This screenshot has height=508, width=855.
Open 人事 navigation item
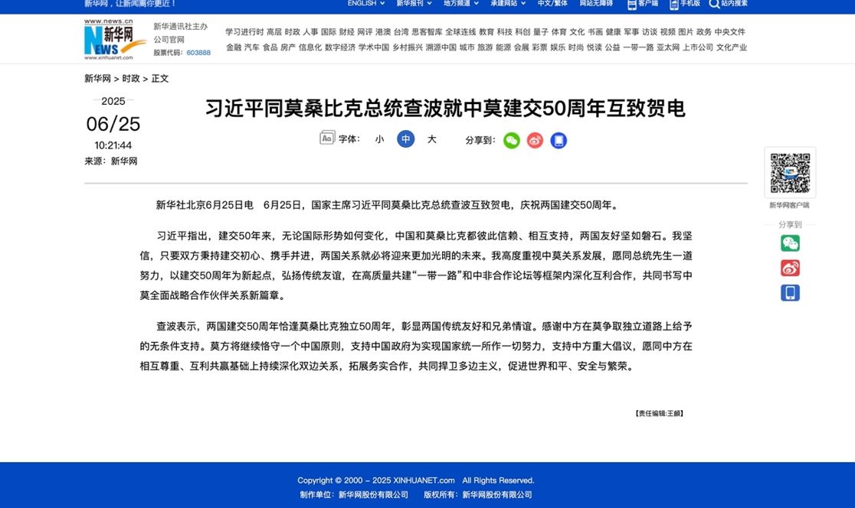(x=310, y=32)
